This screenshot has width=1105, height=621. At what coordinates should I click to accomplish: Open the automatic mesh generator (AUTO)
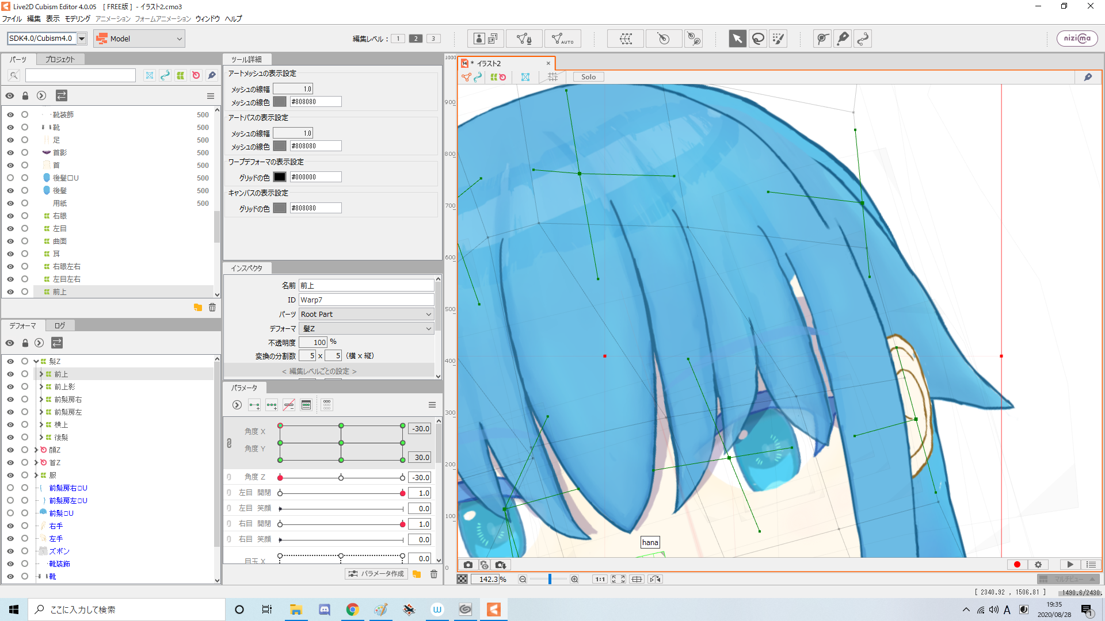(562, 39)
